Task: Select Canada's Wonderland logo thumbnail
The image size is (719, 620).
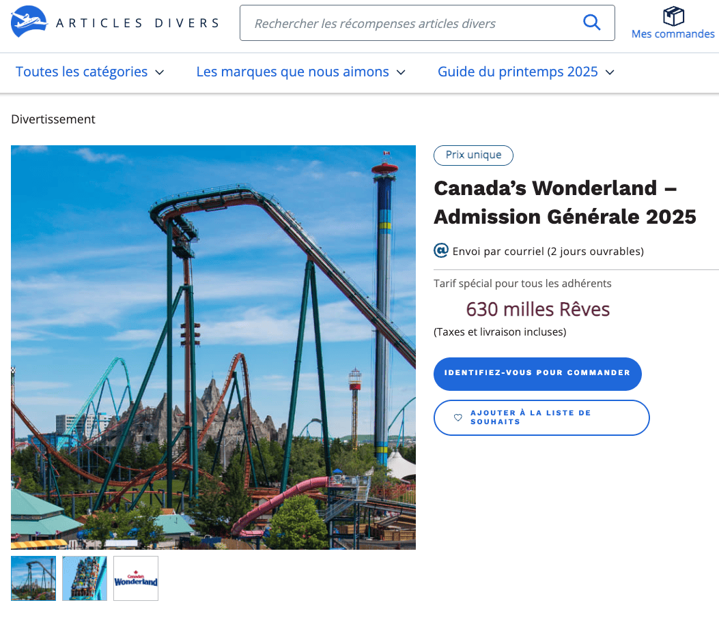Action: tap(136, 578)
